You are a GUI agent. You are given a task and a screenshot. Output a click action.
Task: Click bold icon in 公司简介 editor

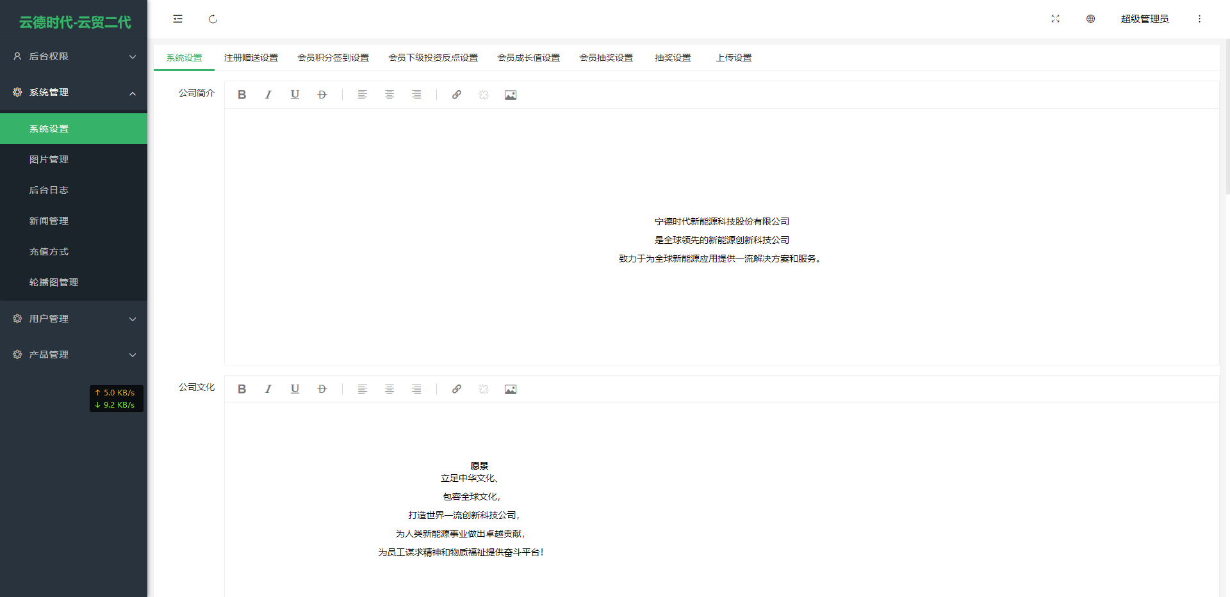(x=242, y=95)
